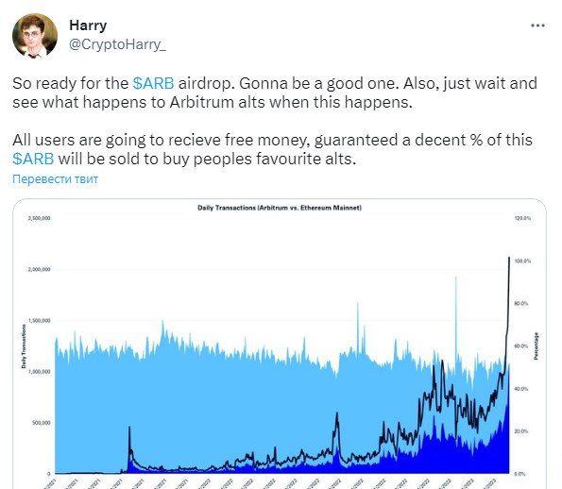This screenshot has width=562, height=489.
Task: Click the 'Percentage' vertical axis title
Action: (x=536, y=346)
